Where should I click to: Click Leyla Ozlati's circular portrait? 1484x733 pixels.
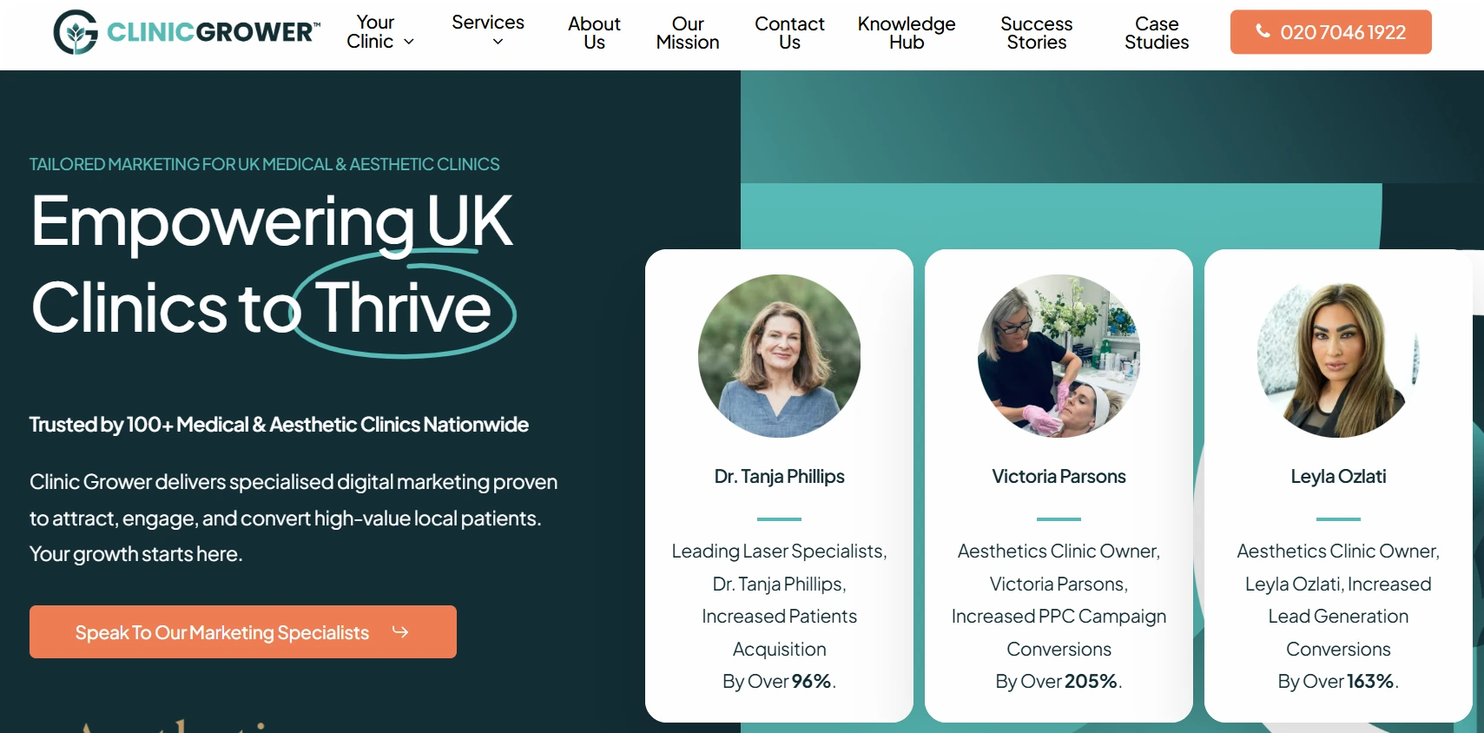[1338, 356]
